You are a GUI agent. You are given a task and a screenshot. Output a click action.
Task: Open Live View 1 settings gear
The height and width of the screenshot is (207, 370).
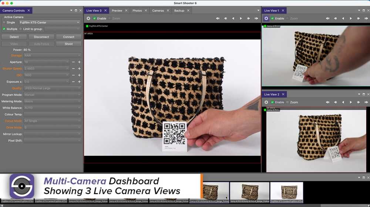(x=266, y=18)
